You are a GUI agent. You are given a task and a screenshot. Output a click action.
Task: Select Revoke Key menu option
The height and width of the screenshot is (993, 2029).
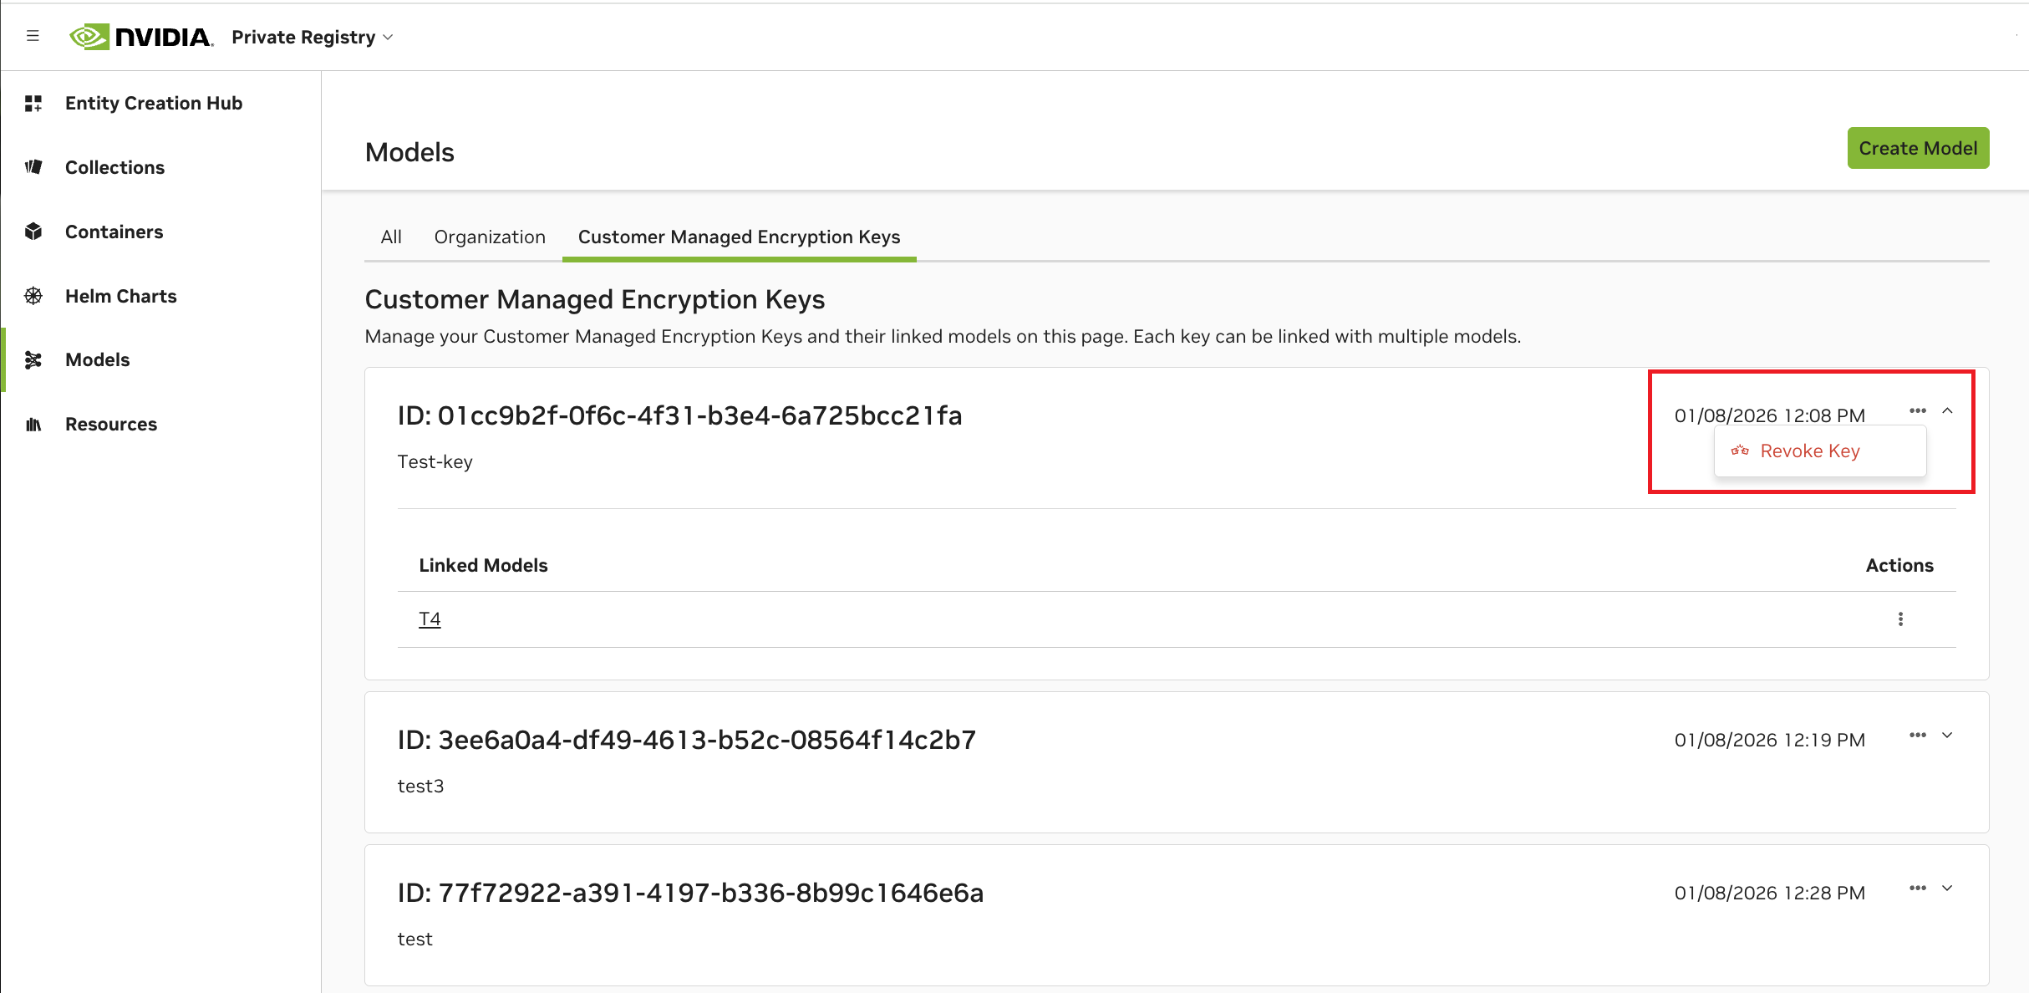coord(1809,451)
